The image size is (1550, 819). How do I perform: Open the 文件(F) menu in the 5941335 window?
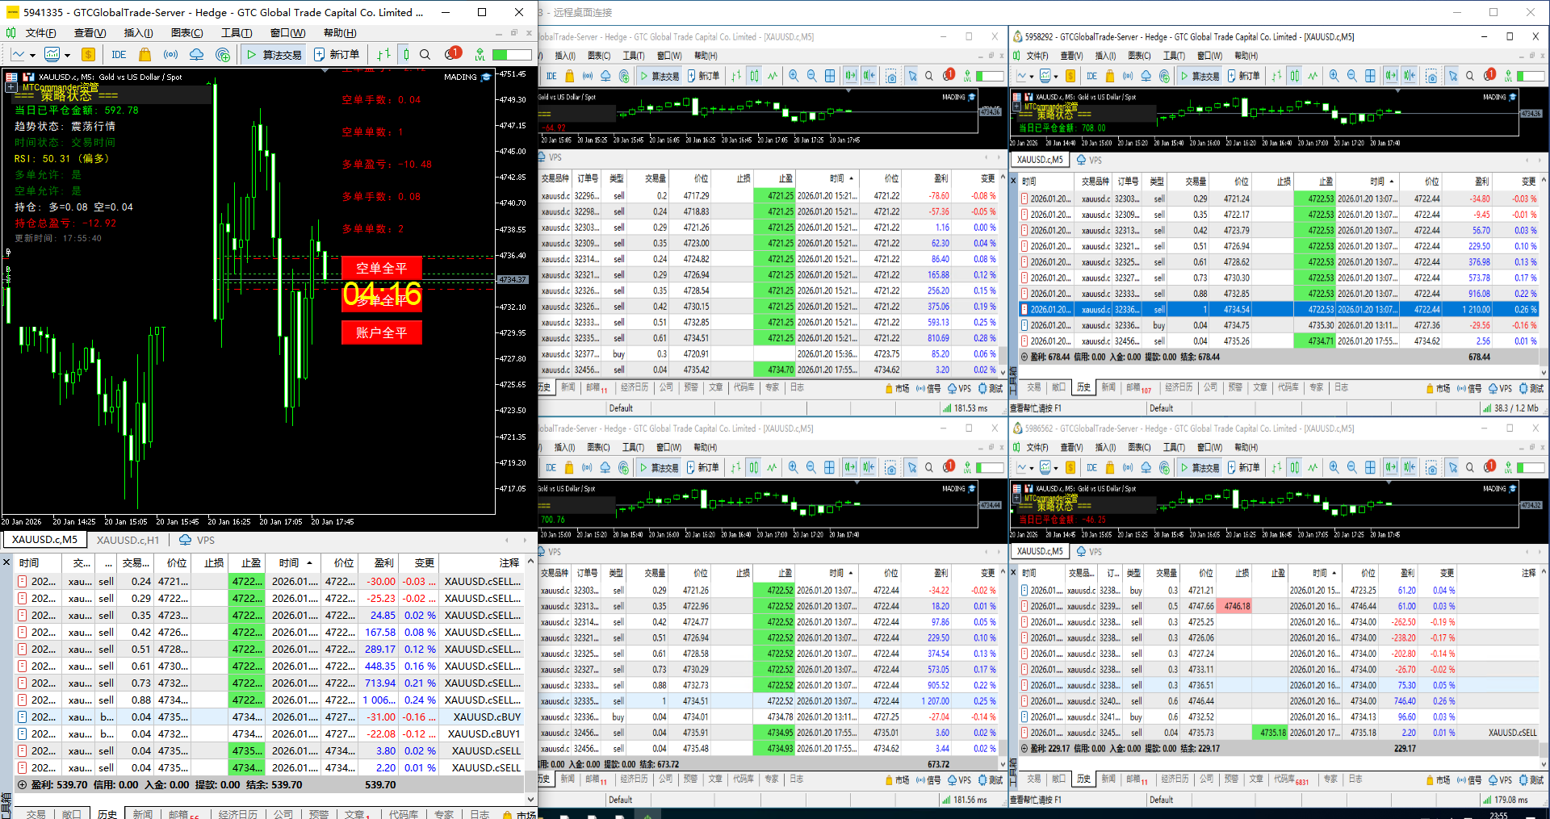pos(40,33)
